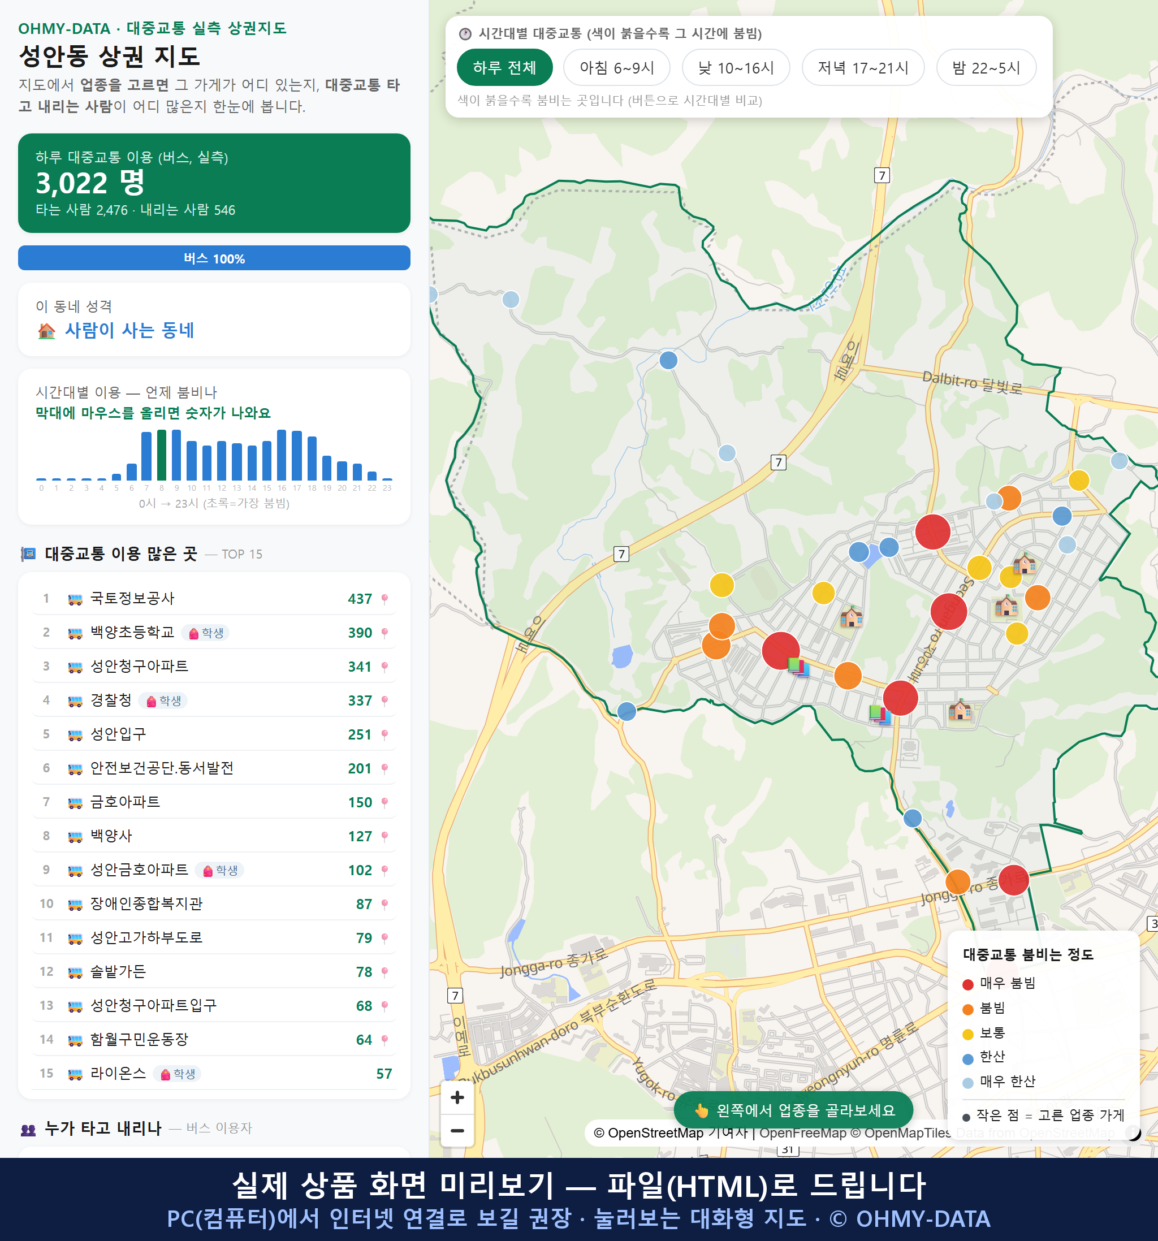Image resolution: width=1158 pixels, height=1241 pixels.
Task: Select the 밤 22~5시 time filter
Action: tap(986, 67)
